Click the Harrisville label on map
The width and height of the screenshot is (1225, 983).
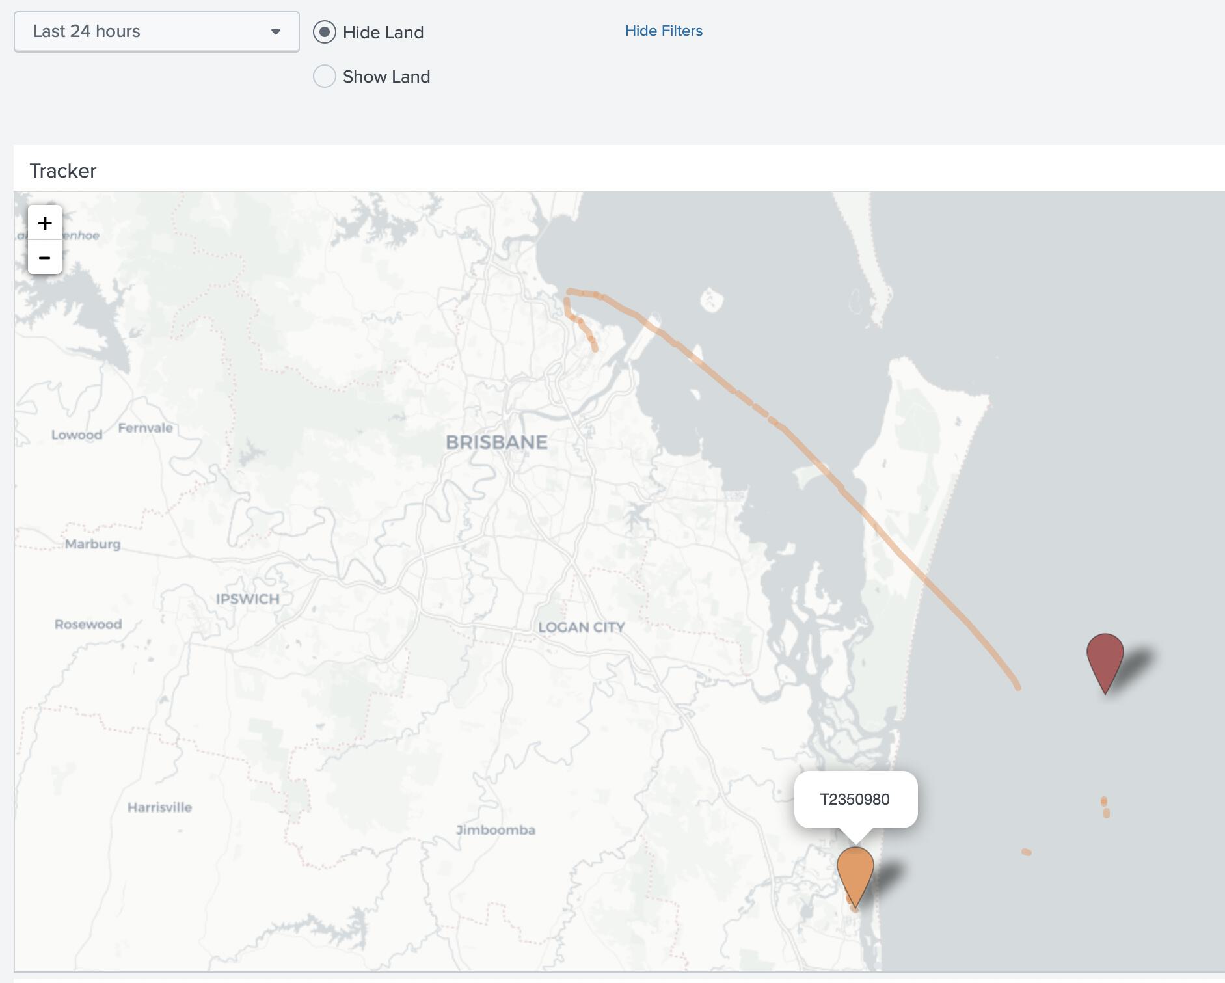pyautogui.click(x=159, y=807)
